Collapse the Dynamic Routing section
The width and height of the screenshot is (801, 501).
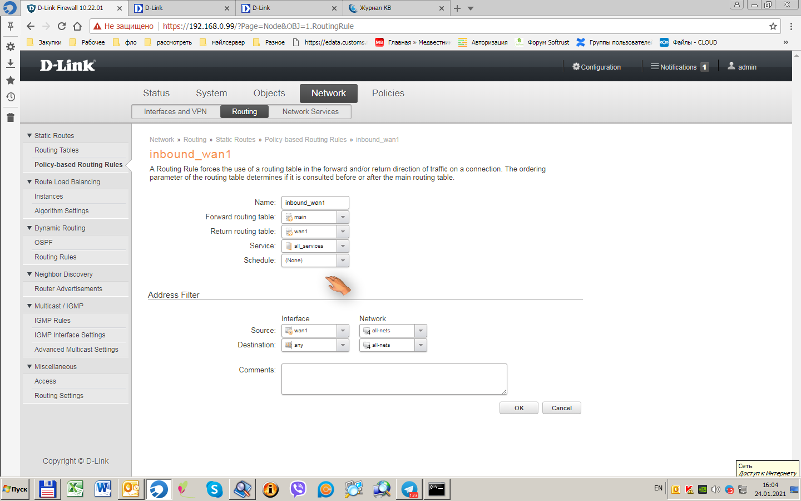pos(29,228)
